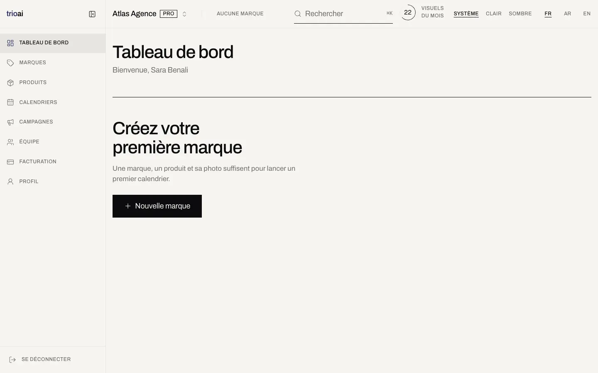Viewport: 598px width, 373px height.
Task: Navigate to Campagnes
Action: click(53, 122)
